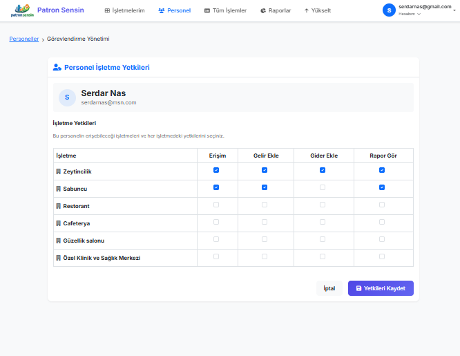Click the Serdar Nas name heading
460x356 pixels.
click(104, 93)
